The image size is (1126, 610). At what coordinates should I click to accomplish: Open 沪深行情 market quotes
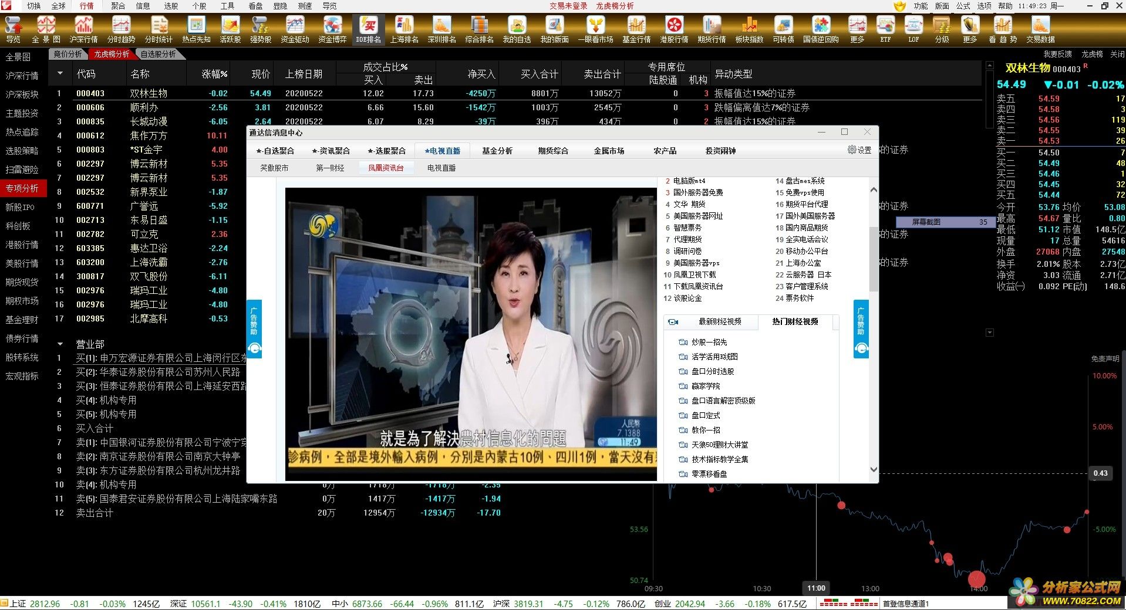click(x=83, y=29)
